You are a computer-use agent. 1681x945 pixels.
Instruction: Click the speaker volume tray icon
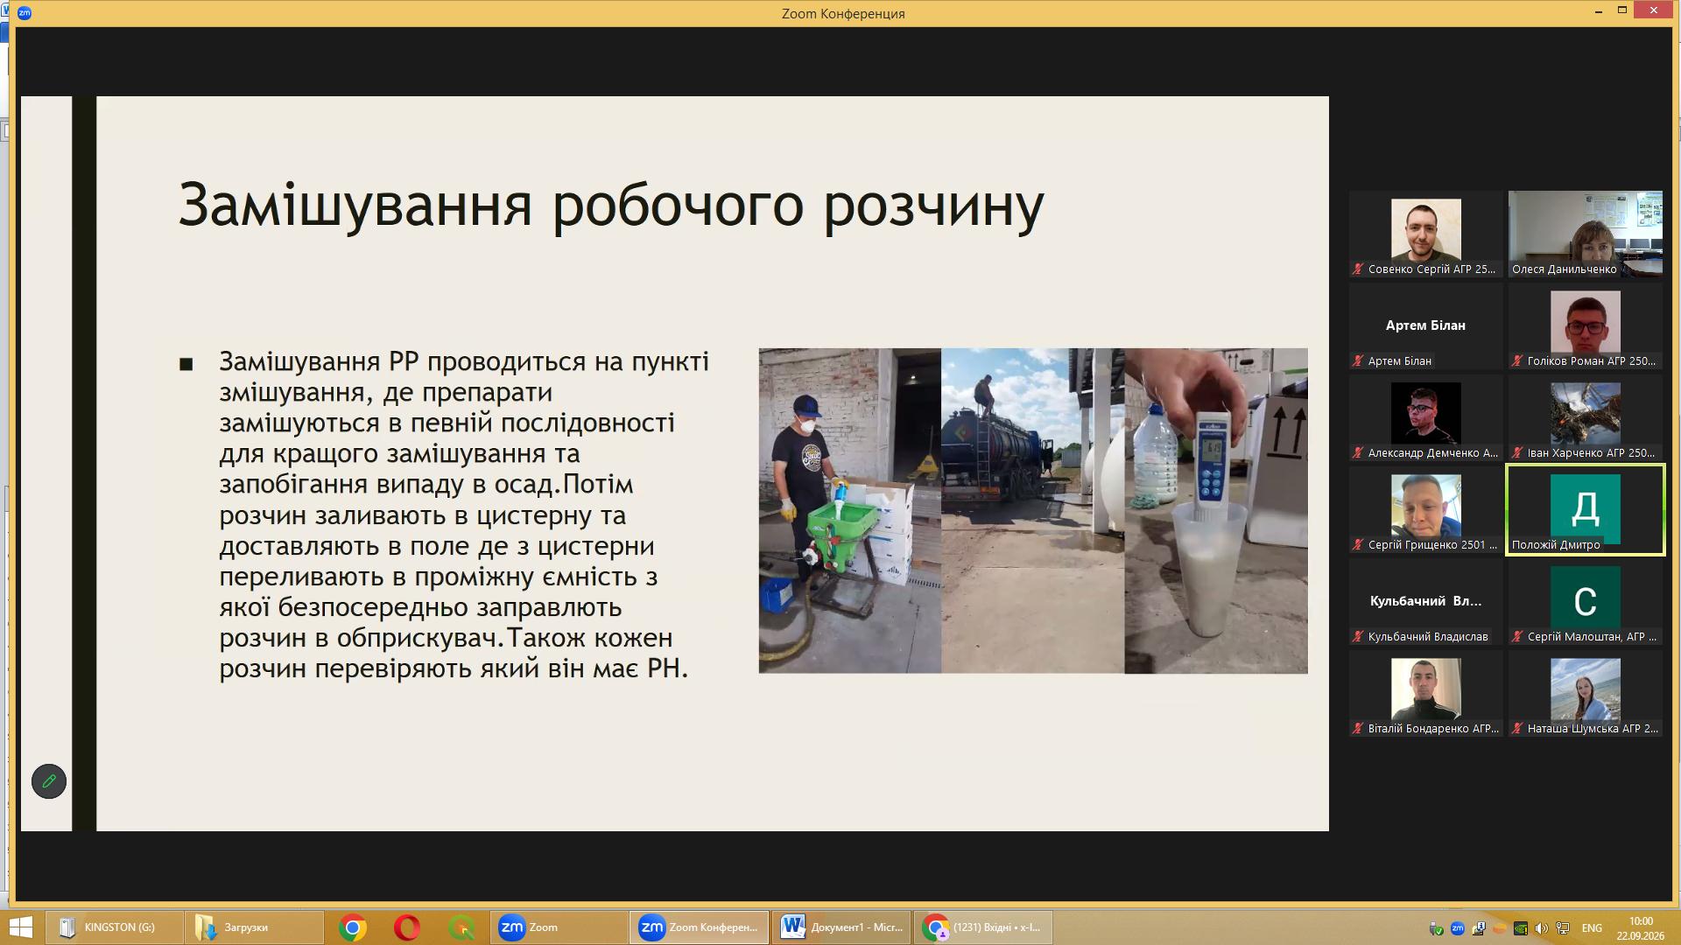point(1542,928)
